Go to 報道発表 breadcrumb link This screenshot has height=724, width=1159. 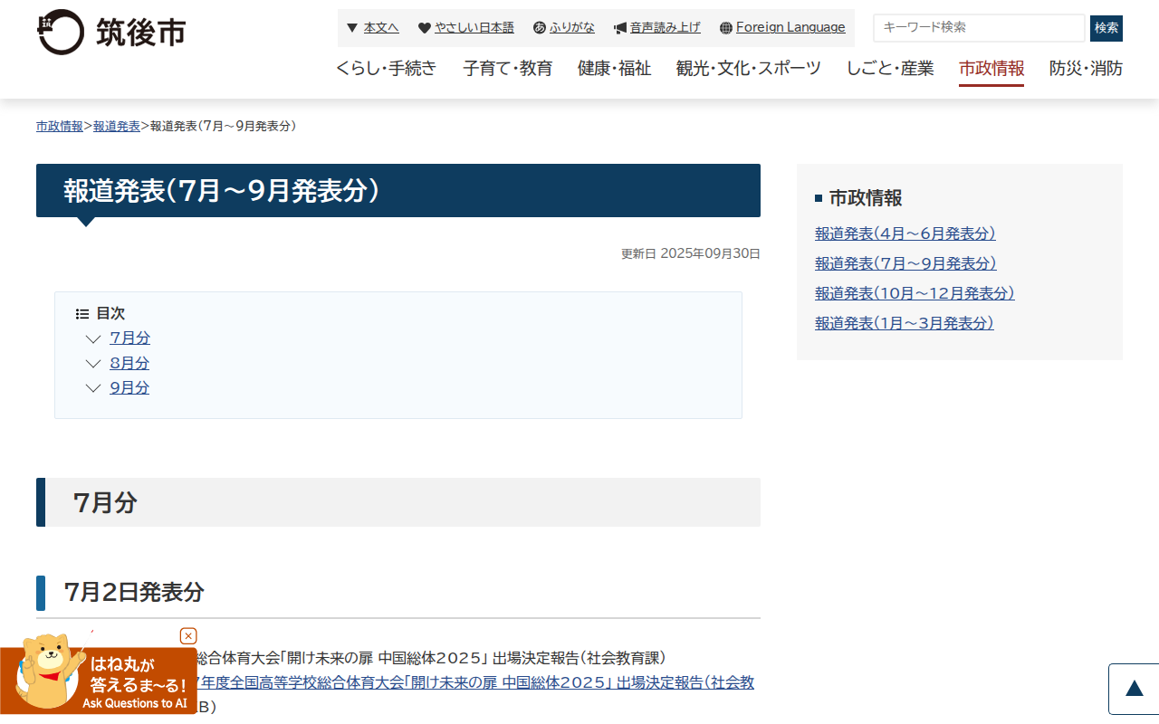pyautogui.click(x=117, y=127)
